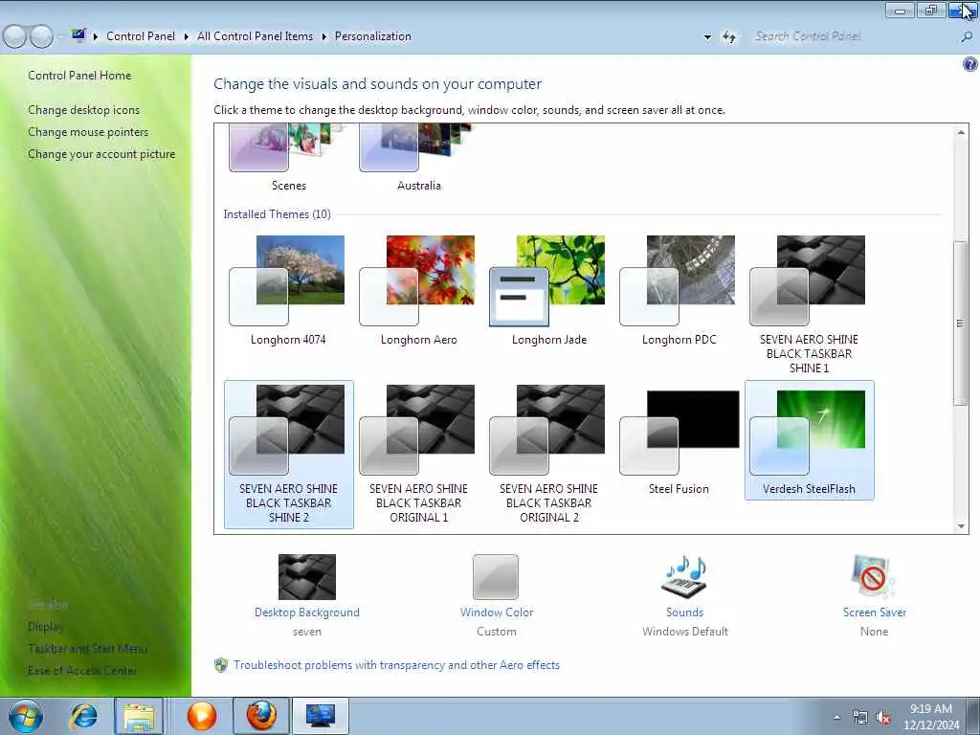Open the Sounds settings icon
The image size is (980, 735).
point(684,576)
